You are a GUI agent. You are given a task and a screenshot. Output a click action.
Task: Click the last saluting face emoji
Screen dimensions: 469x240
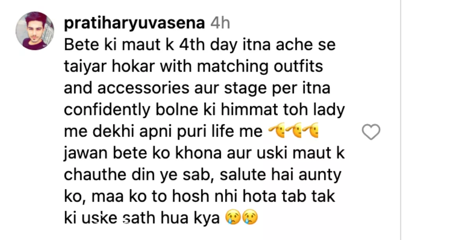[x=311, y=132]
